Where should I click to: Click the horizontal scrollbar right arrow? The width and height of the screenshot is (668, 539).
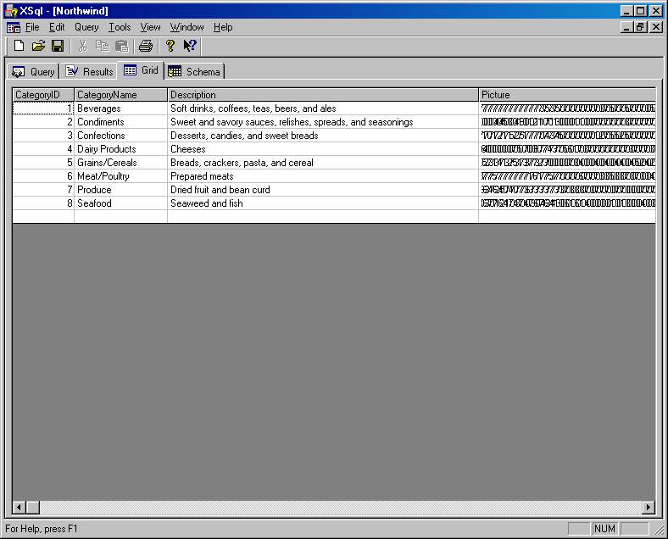coord(649,507)
